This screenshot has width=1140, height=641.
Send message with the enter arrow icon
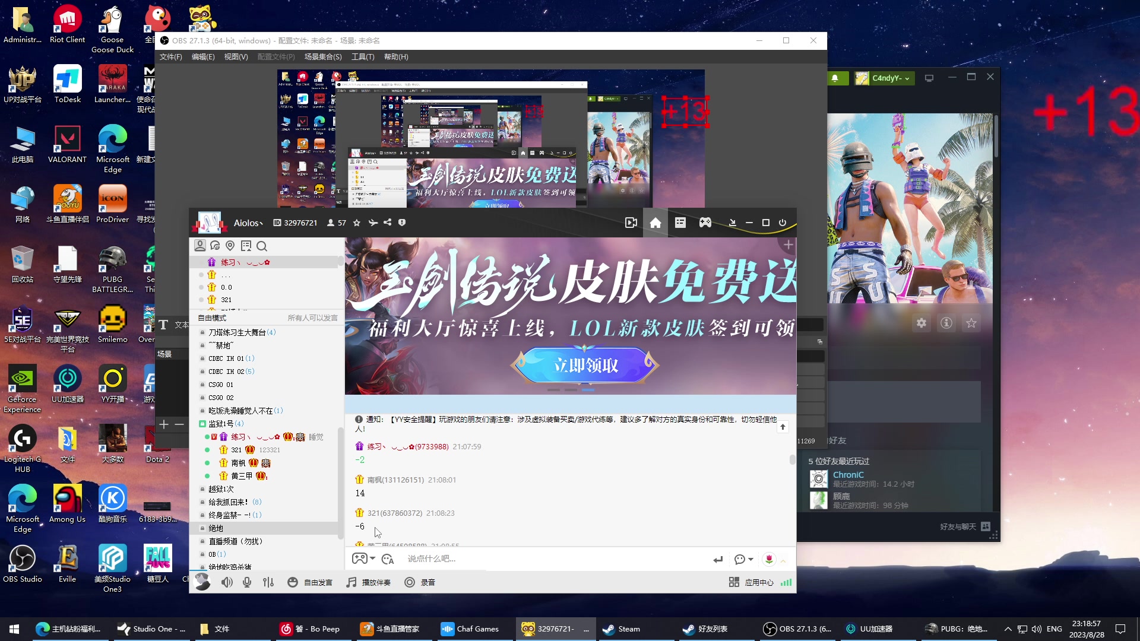click(718, 559)
